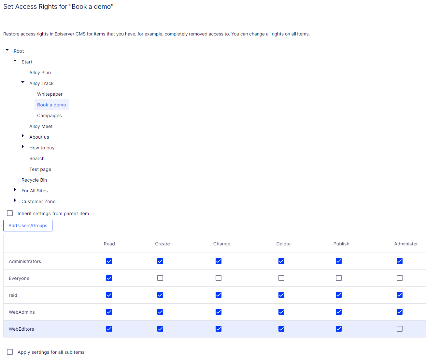Screen dimensions: 426x358
Task: Enable Inherit settings from parent item
Action: (9, 213)
